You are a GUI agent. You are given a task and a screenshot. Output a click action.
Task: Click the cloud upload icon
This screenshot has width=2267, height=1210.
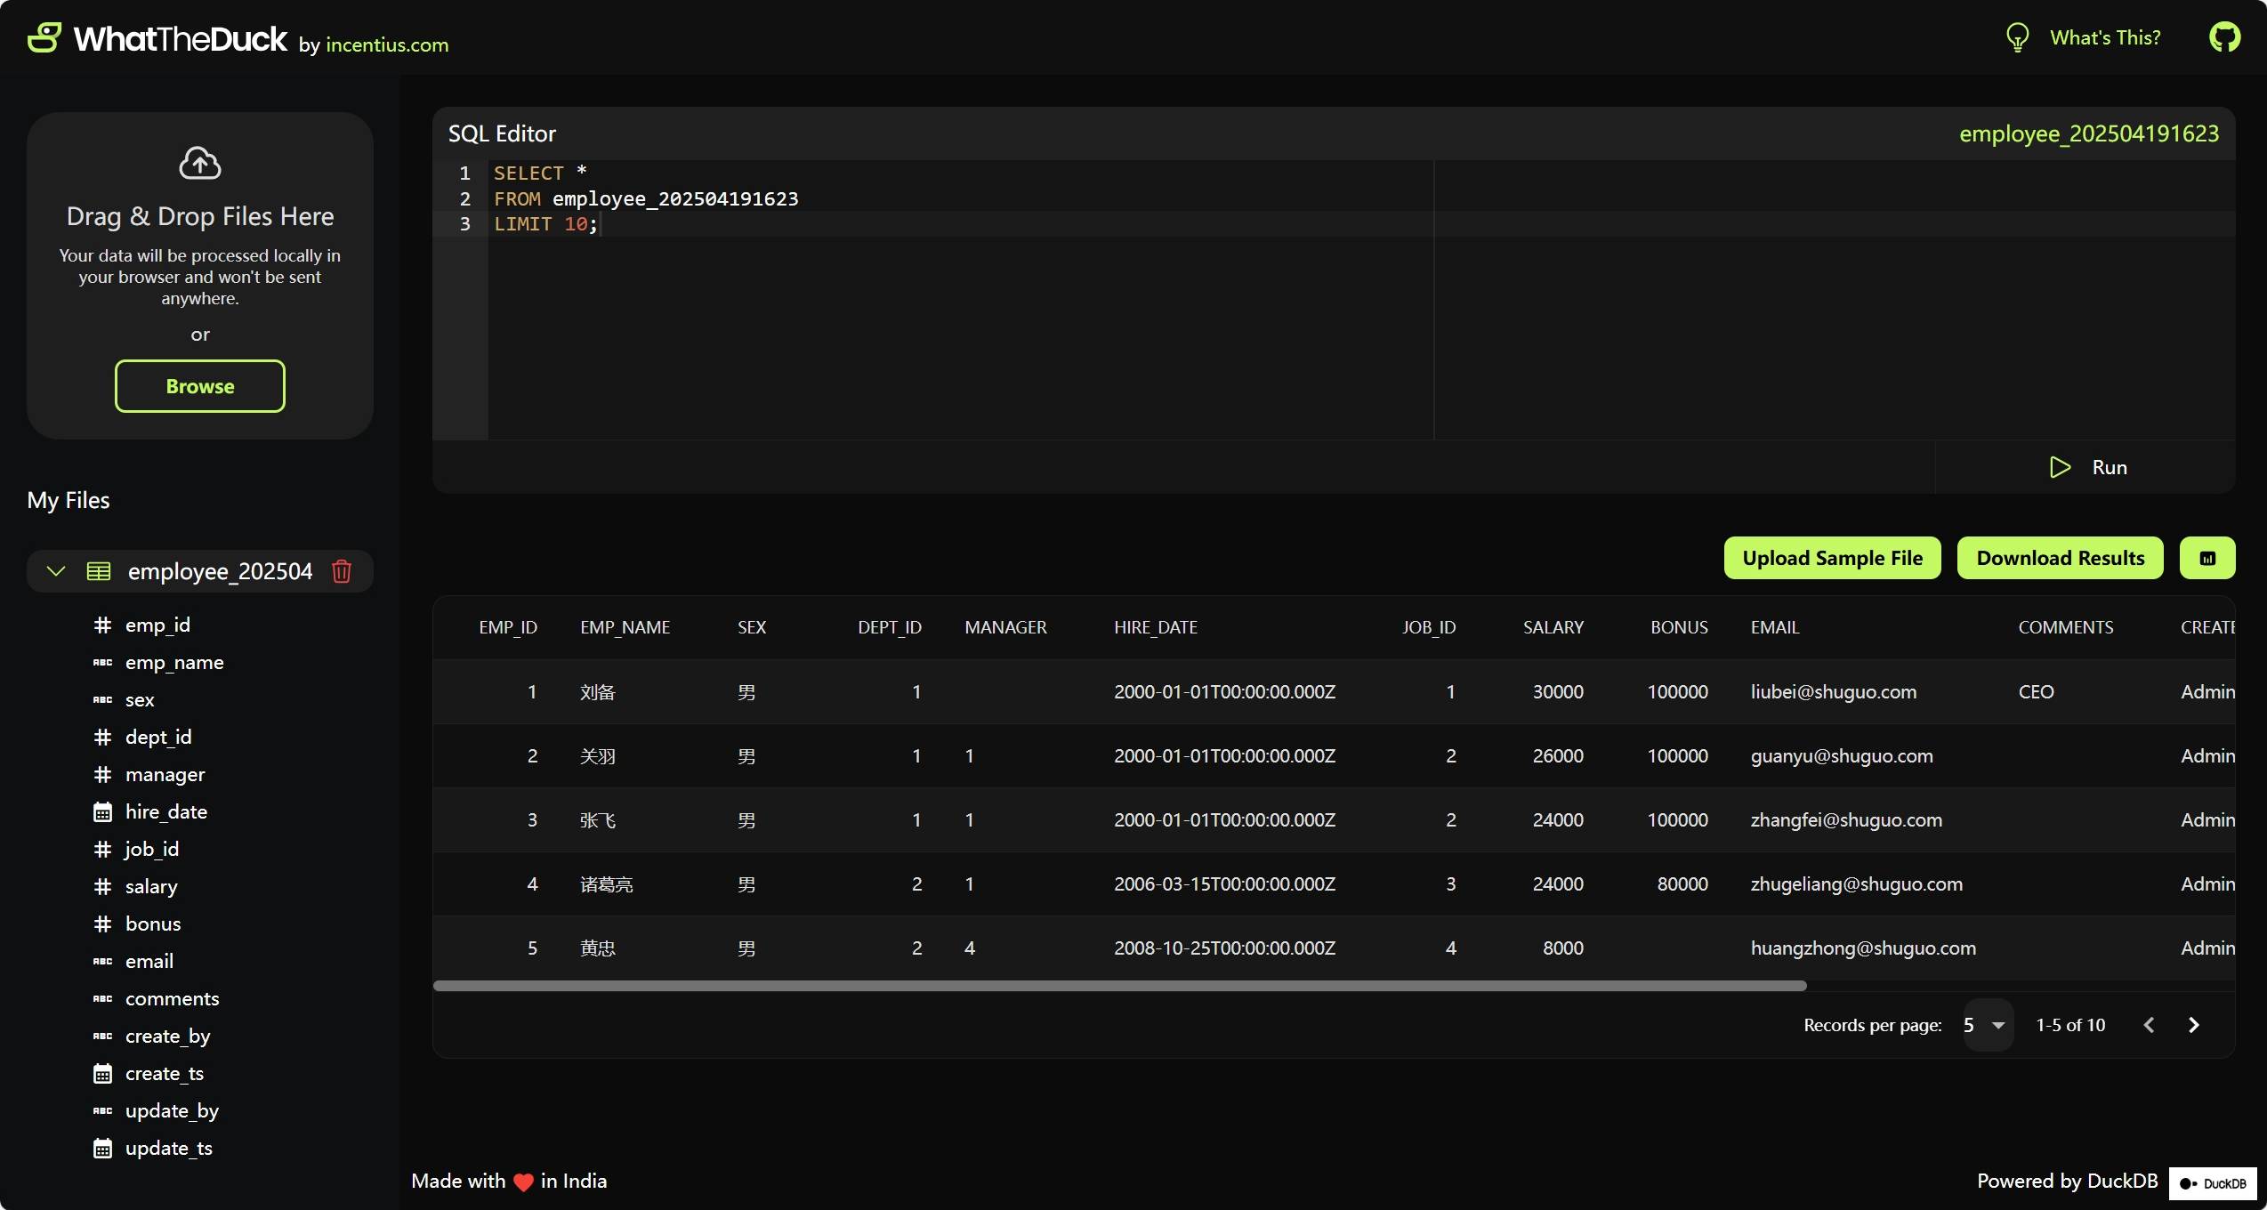point(200,163)
